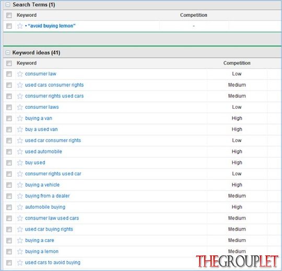Open the buy a used van link
282x271 pixels.
pyautogui.click(x=41, y=129)
